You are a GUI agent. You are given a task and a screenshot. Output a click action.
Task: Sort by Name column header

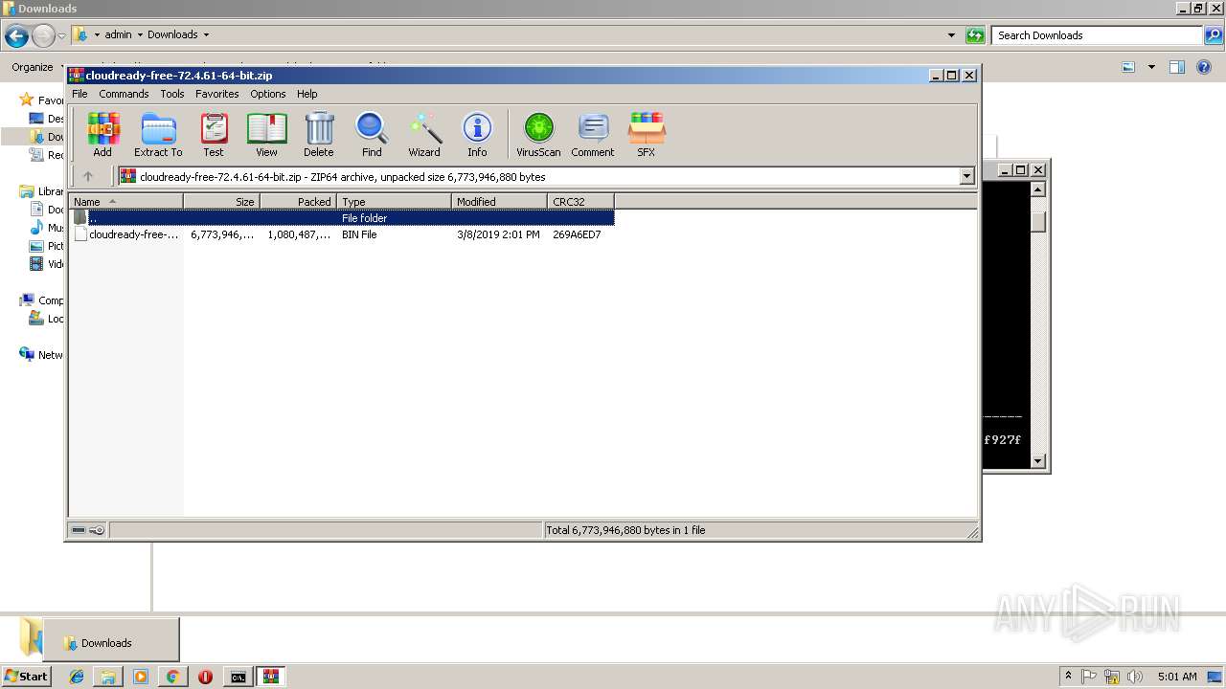point(125,202)
